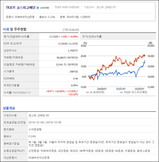The width and height of the screenshot is (159, 162).
Task: Click the volume value 58,089주/ 997백만원
Action: tap(67, 58)
